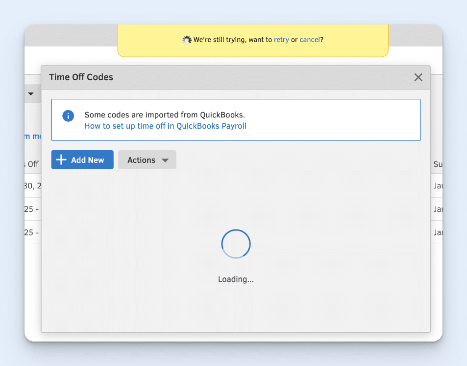Click the Time Off Codes dialog title

coord(81,77)
